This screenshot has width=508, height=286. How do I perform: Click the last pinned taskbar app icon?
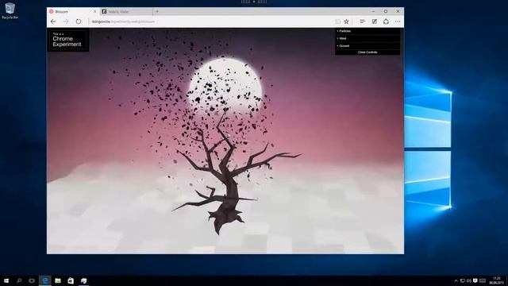tap(83, 280)
